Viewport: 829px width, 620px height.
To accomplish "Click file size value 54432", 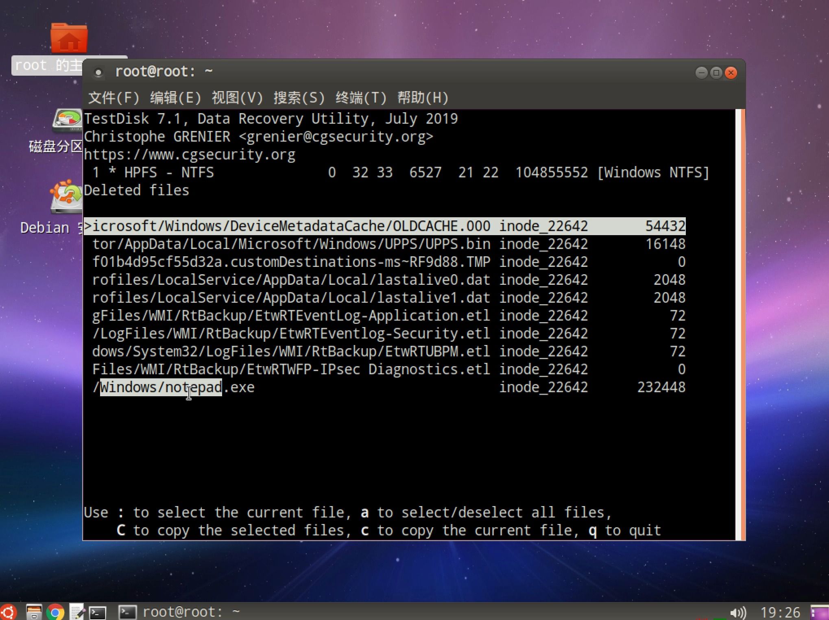I will pos(665,226).
